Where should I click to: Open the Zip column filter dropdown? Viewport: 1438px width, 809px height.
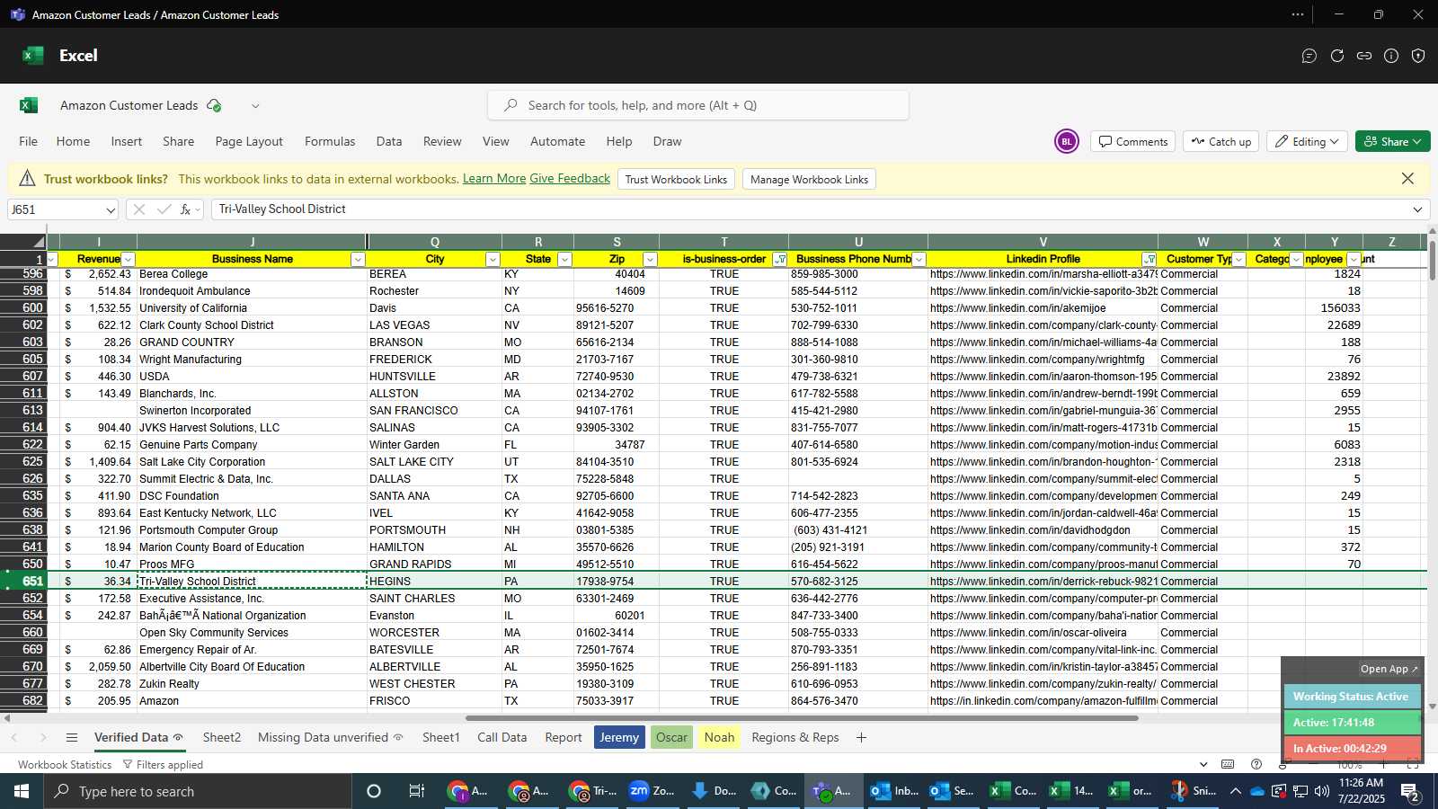650,260
